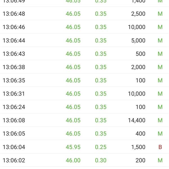Tap the 13:06:46 timestamp

14,27
